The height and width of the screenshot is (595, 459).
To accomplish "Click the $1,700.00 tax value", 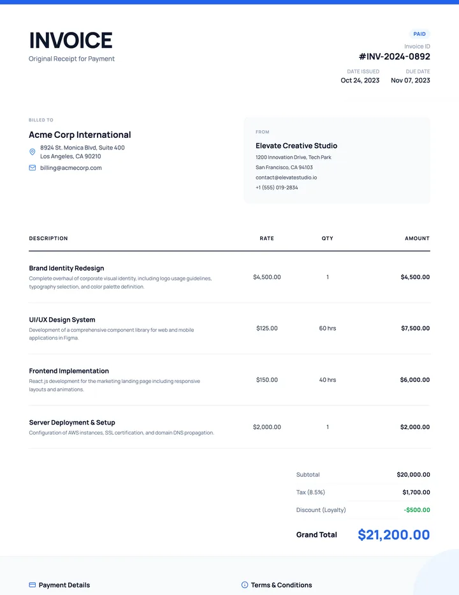I will pyautogui.click(x=416, y=493).
